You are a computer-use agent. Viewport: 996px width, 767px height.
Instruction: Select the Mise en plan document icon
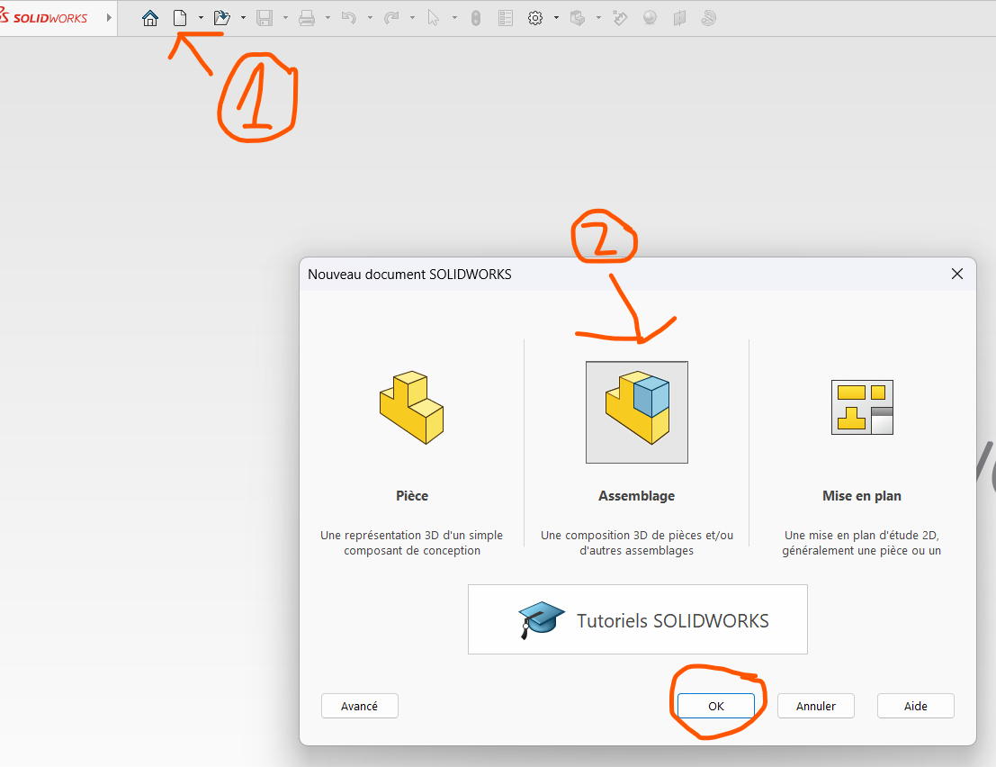tap(862, 407)
